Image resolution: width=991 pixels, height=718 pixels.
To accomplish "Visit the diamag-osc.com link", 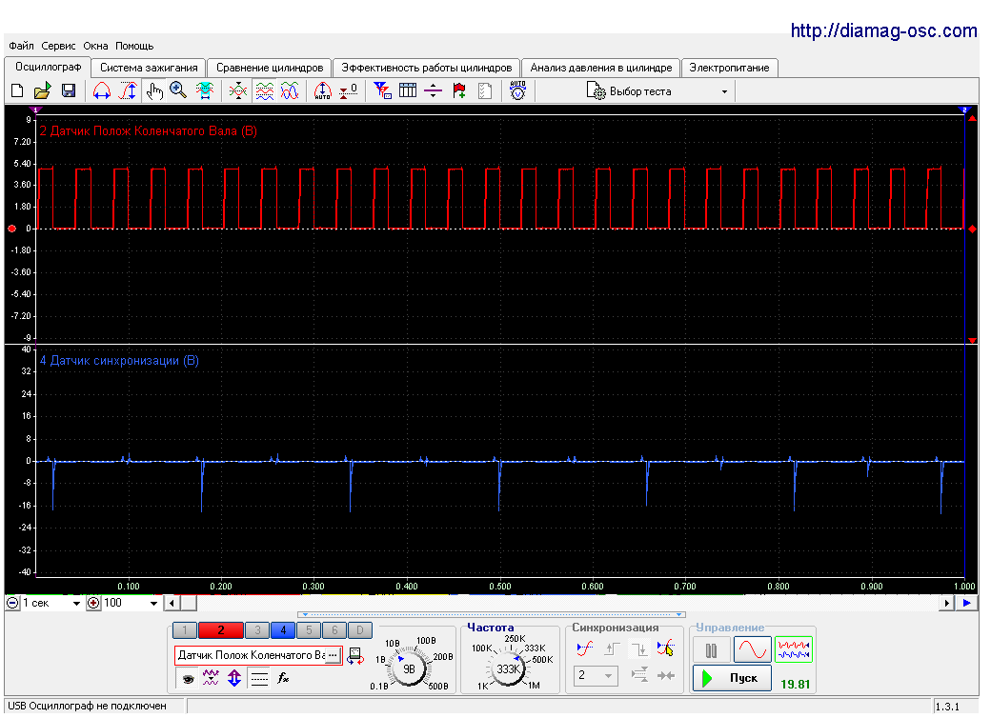I will [883, 30].
